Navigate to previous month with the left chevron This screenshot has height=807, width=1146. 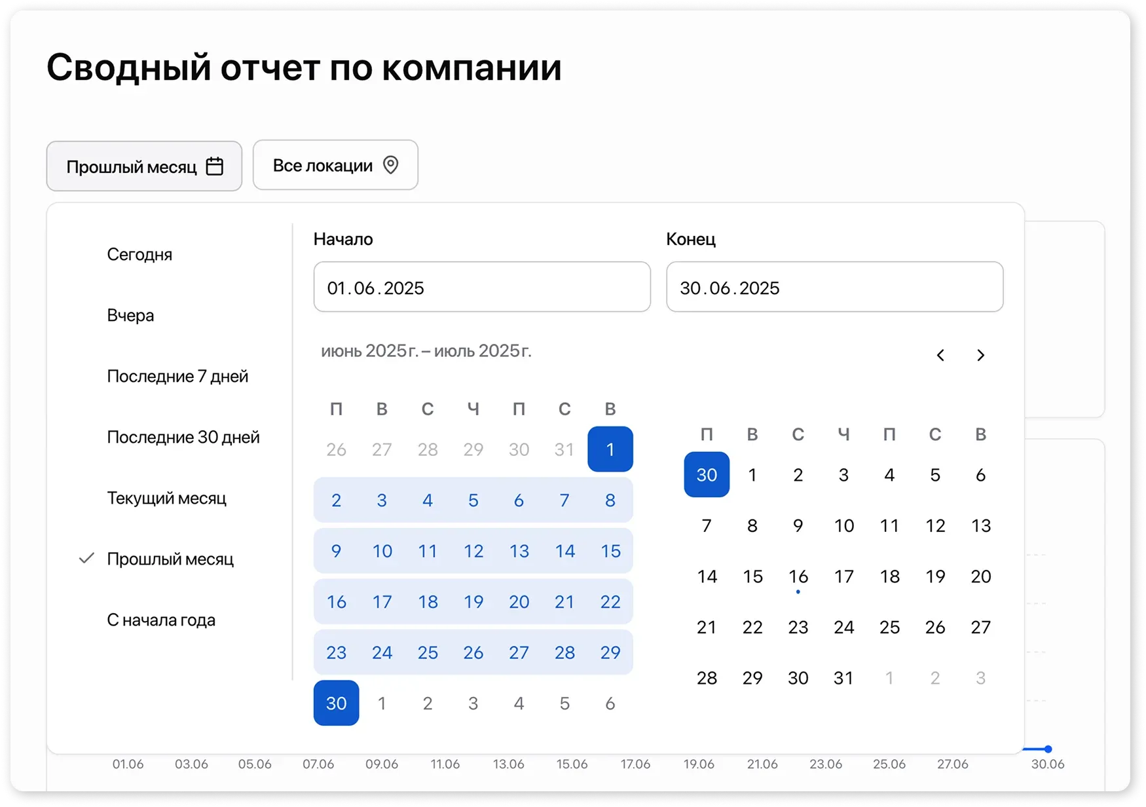point(940,354)
